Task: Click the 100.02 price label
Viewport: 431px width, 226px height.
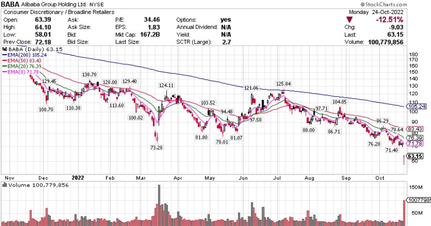Action: point(136,118)
